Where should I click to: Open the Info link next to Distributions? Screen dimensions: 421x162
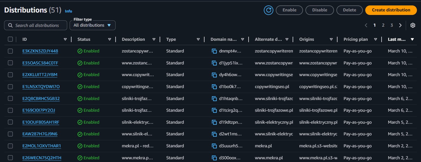[68, 11]
